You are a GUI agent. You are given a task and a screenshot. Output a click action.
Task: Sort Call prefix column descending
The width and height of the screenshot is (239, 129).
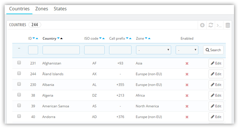(x=127, y=38)
